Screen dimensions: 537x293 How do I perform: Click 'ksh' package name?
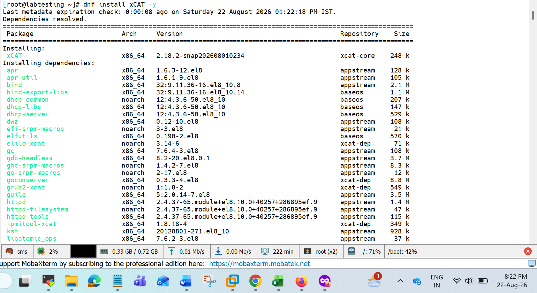[12, 231]
